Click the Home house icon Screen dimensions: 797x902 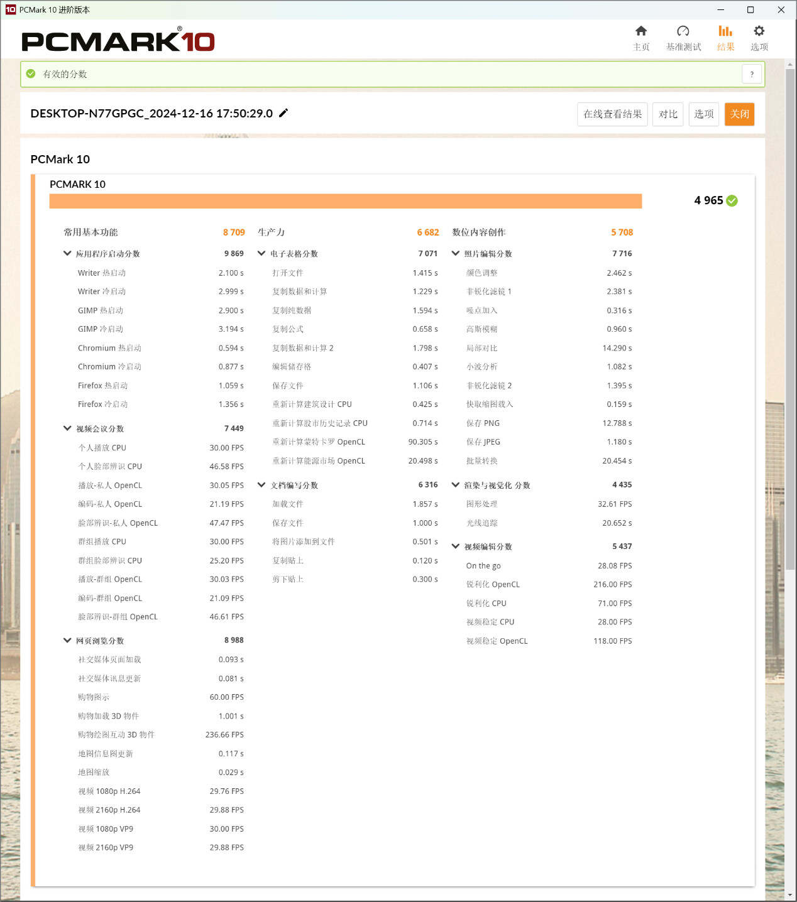click(641, 31)
